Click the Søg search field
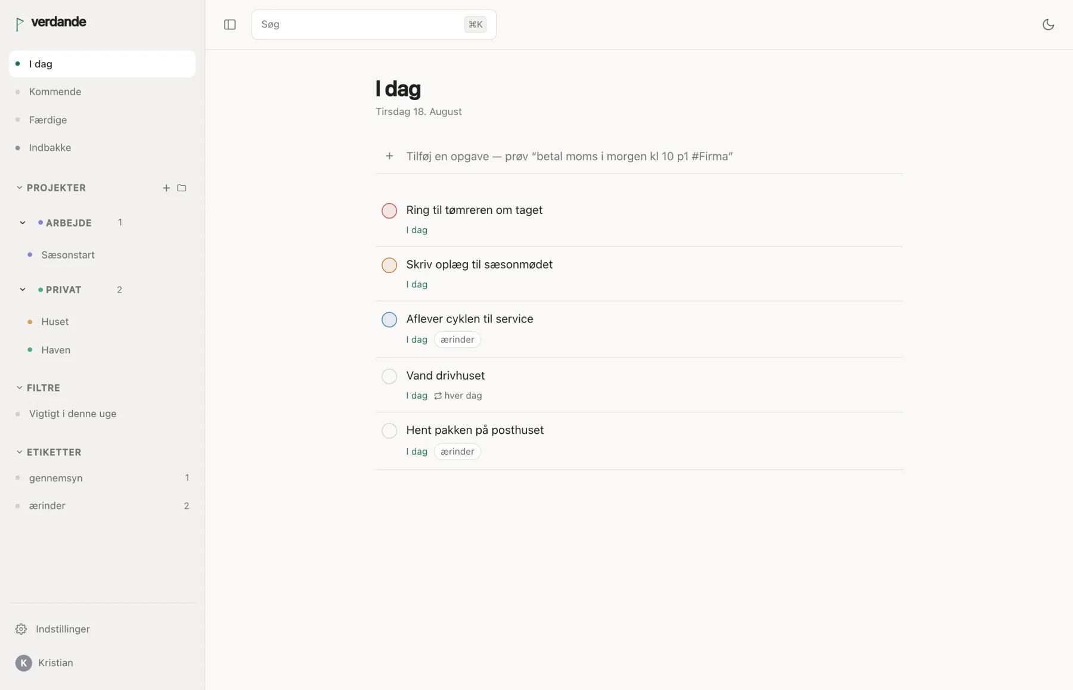 point(374,24)
